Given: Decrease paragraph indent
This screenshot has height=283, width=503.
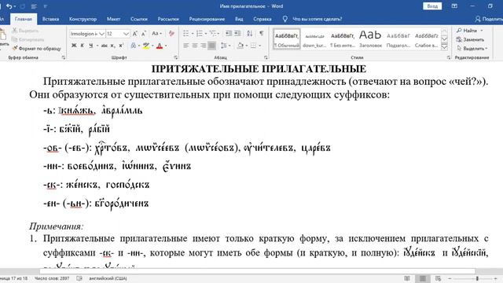Looking at the screenshot, I should coord(229,33).
